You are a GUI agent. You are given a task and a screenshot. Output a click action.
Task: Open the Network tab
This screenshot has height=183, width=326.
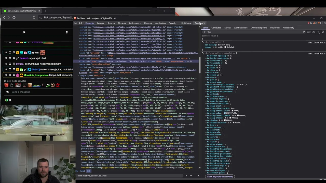[x=122, y=23]
